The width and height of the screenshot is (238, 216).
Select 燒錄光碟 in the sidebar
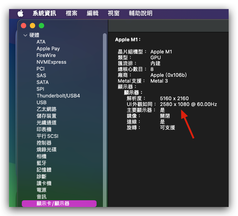pos(47,150)
